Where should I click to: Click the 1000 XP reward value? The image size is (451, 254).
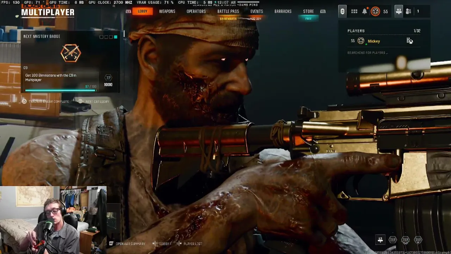coord(108,85)
